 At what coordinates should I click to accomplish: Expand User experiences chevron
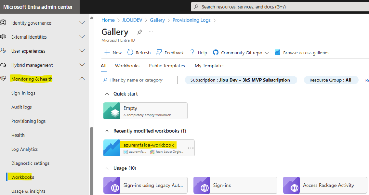click(82, 50)
